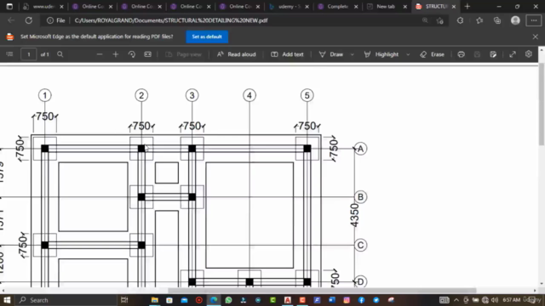Switch to the www.udemy tab
Viewport: 545px width, 306px height.
click(x=43, y=6)
